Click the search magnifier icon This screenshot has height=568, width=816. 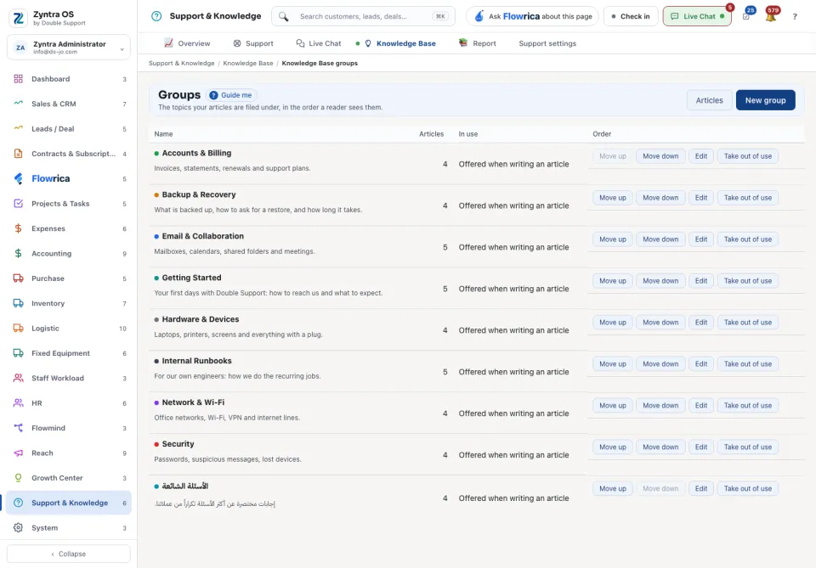pos(284,17)
